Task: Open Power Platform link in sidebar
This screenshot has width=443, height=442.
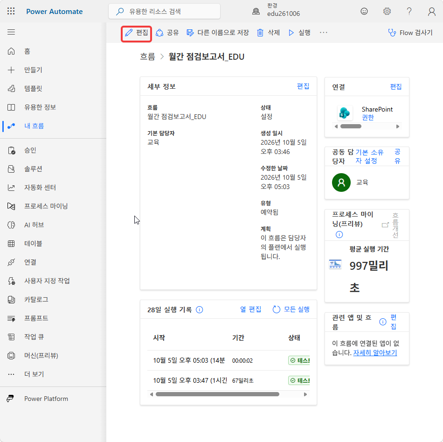Action: [46, 399]
